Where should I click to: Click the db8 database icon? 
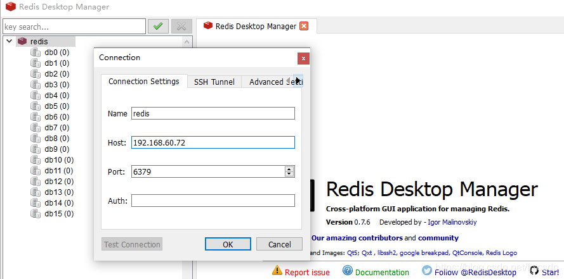36,139
